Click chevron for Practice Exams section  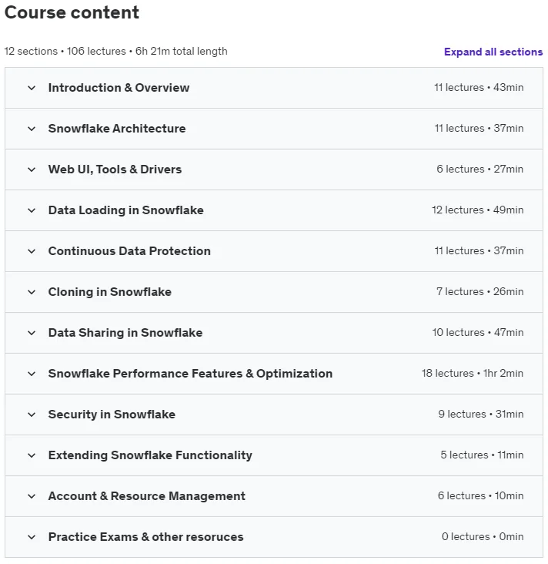point(32,537)
